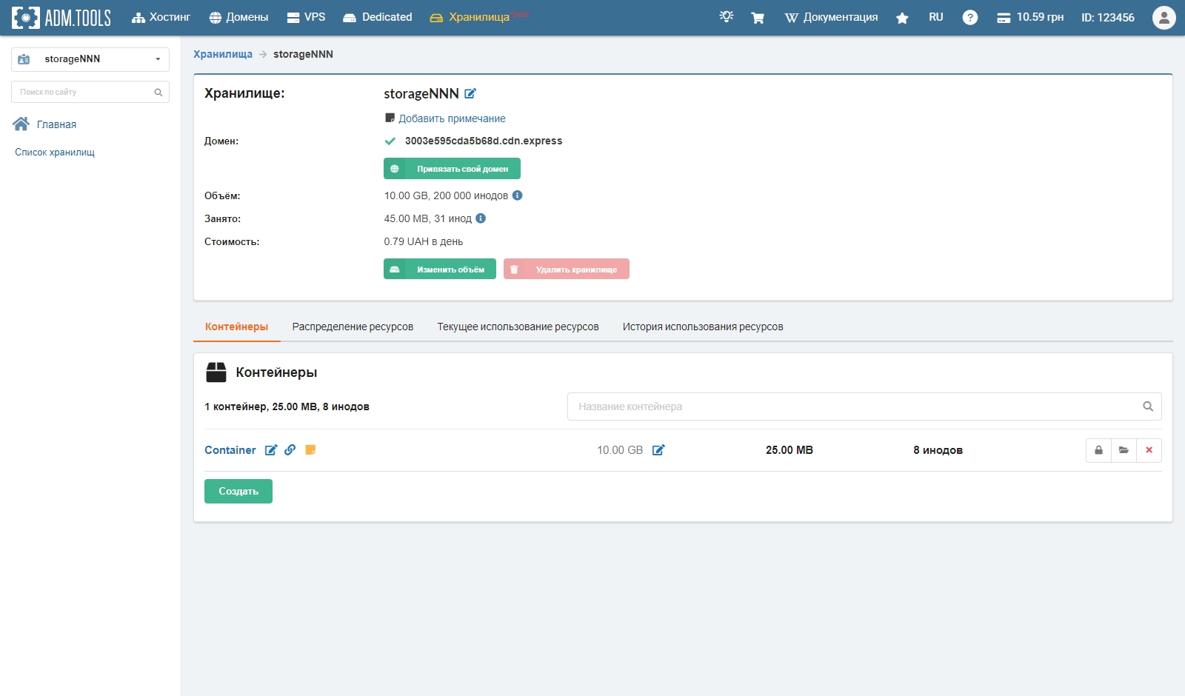
Task: Open the user profile avatar menu
Action: [1164, 17]
